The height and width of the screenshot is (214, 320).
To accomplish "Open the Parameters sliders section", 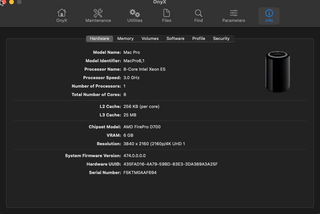I will point(234,16).
